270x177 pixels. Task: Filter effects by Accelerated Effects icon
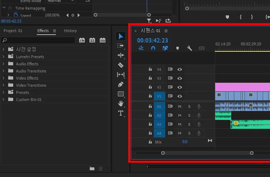tap(82, 40)
